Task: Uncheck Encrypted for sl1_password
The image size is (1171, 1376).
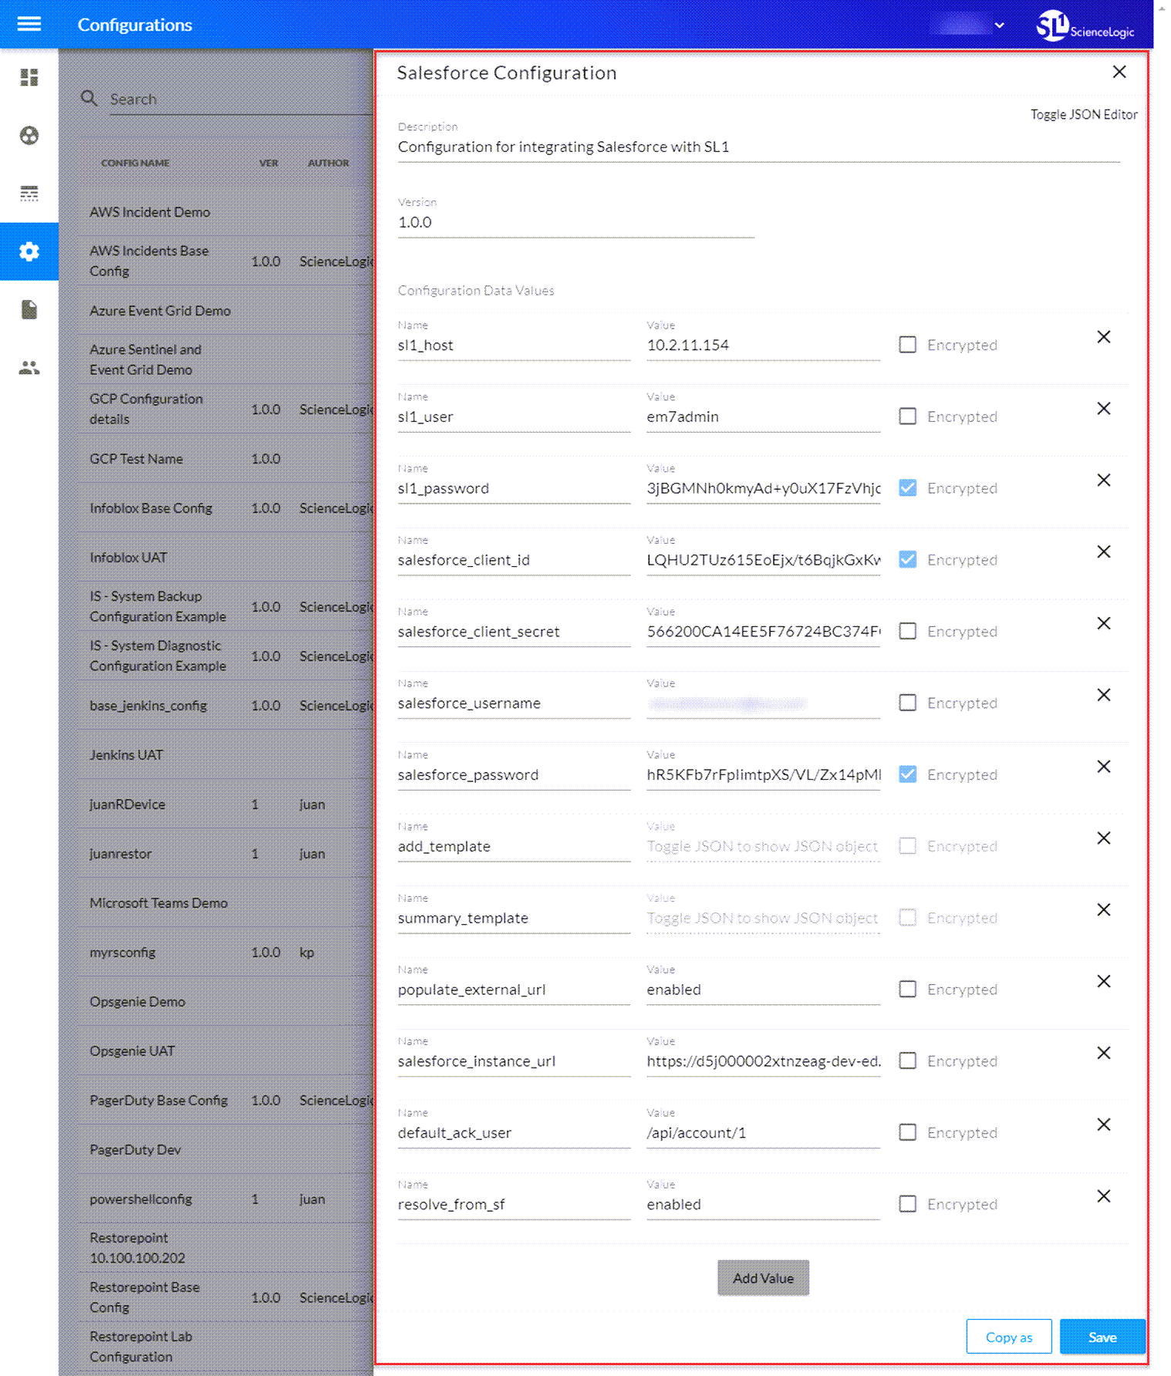Action: 907,488
